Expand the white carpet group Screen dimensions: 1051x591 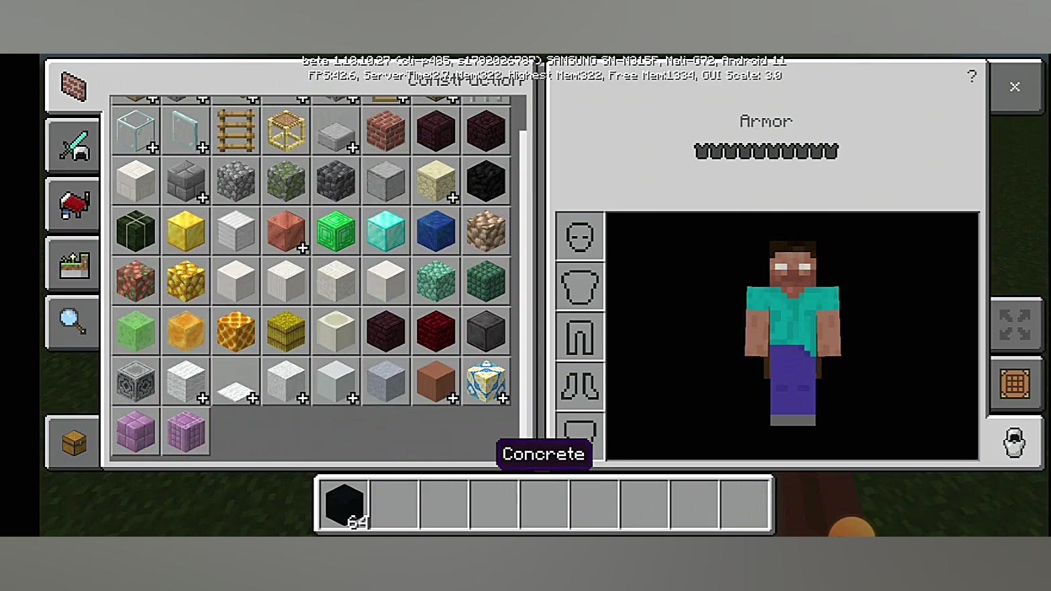pos(236,382)
